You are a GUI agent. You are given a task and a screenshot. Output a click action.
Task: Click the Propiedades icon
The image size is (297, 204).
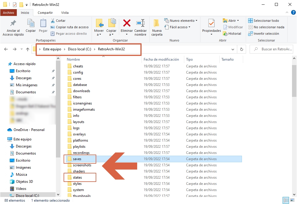[211, 23]
